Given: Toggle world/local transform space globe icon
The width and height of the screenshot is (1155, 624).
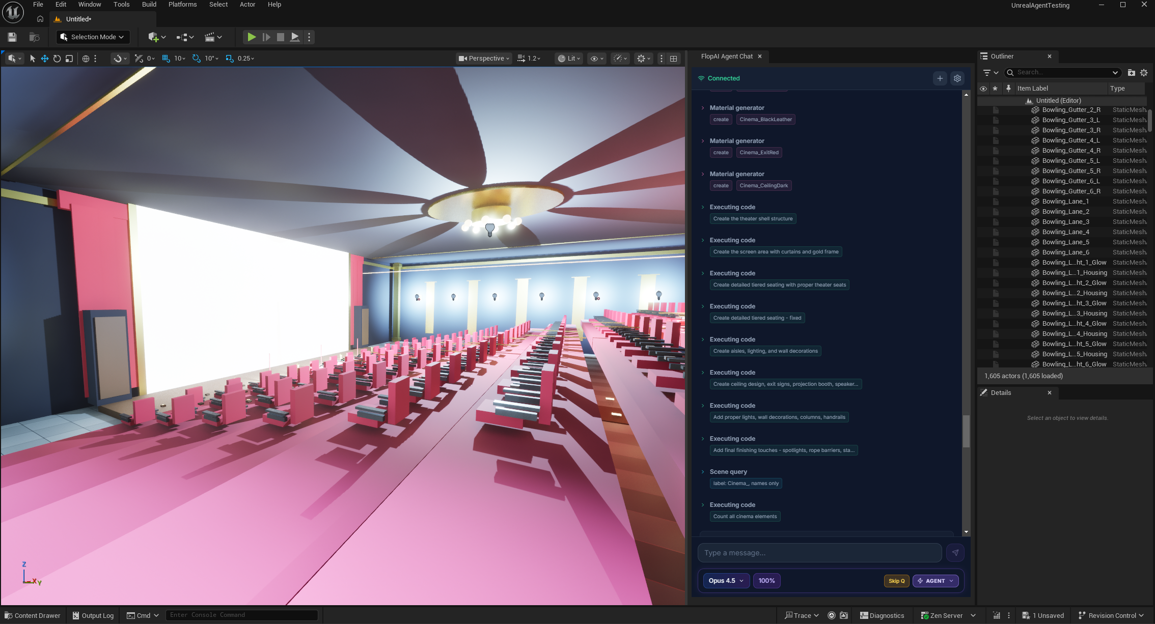Looking at the screenshot, I should [x=86, y=59].
